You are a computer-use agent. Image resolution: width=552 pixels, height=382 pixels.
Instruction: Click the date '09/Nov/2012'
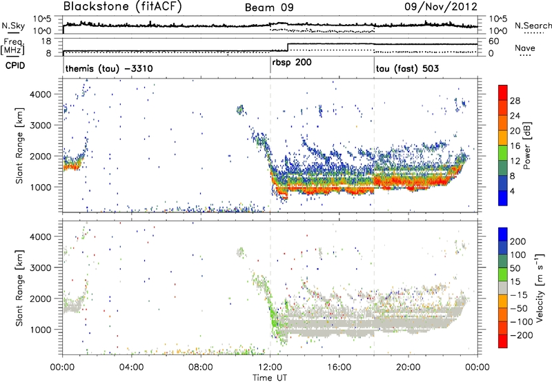[x=440, y=7]
